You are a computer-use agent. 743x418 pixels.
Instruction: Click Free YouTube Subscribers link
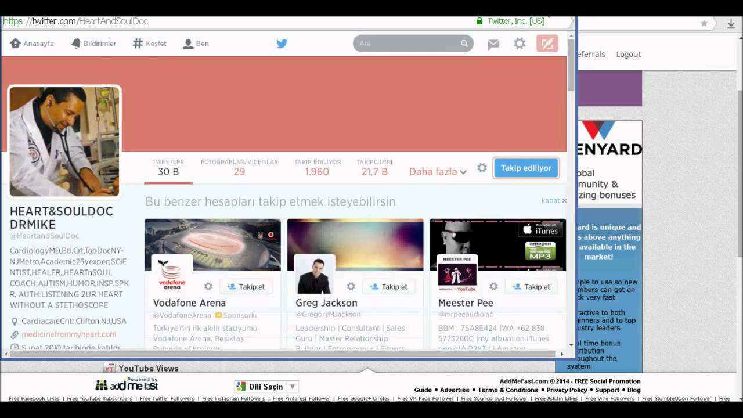point(99,399)
